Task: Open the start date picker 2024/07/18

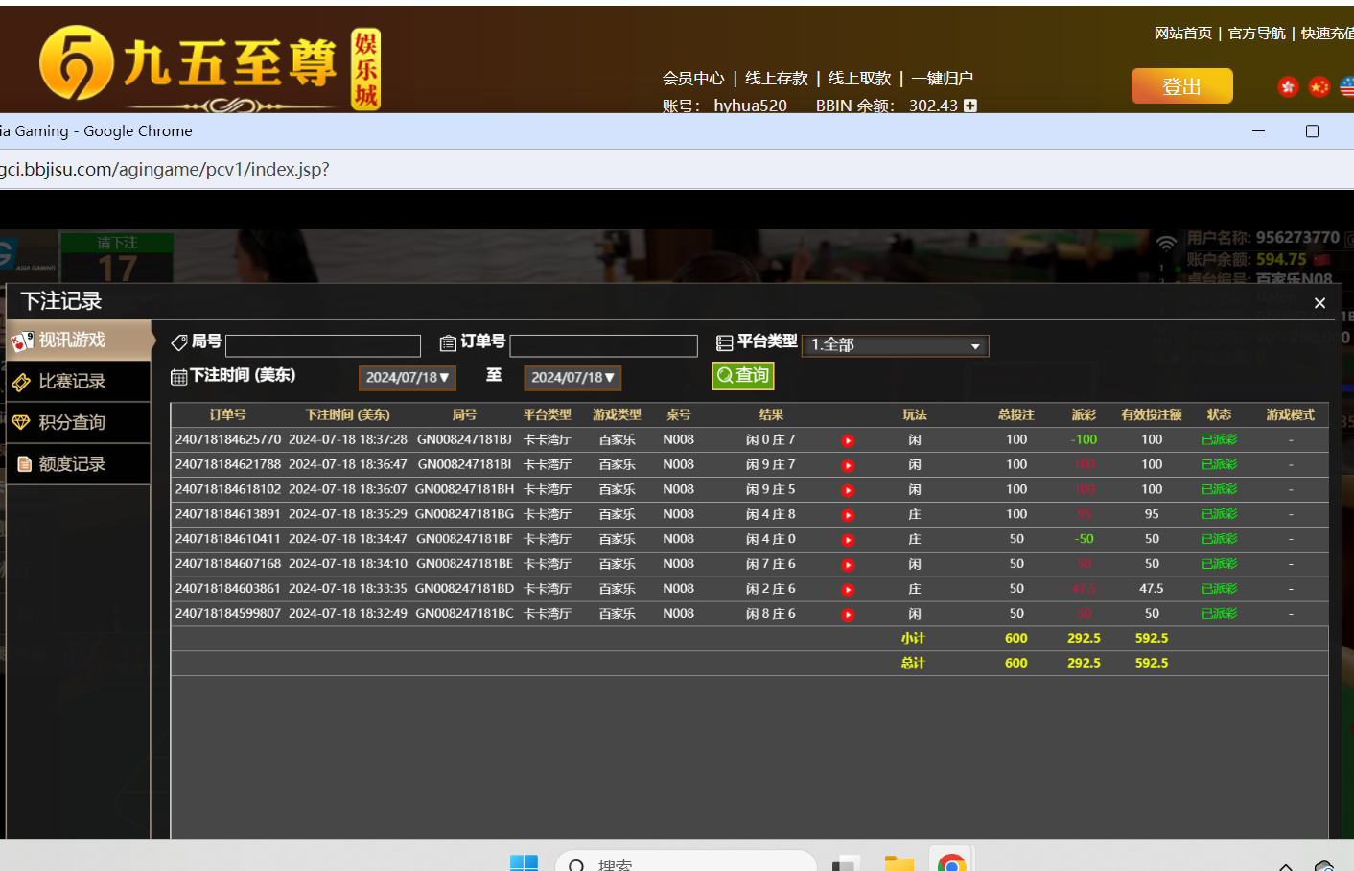Action: tap(408, 378)
